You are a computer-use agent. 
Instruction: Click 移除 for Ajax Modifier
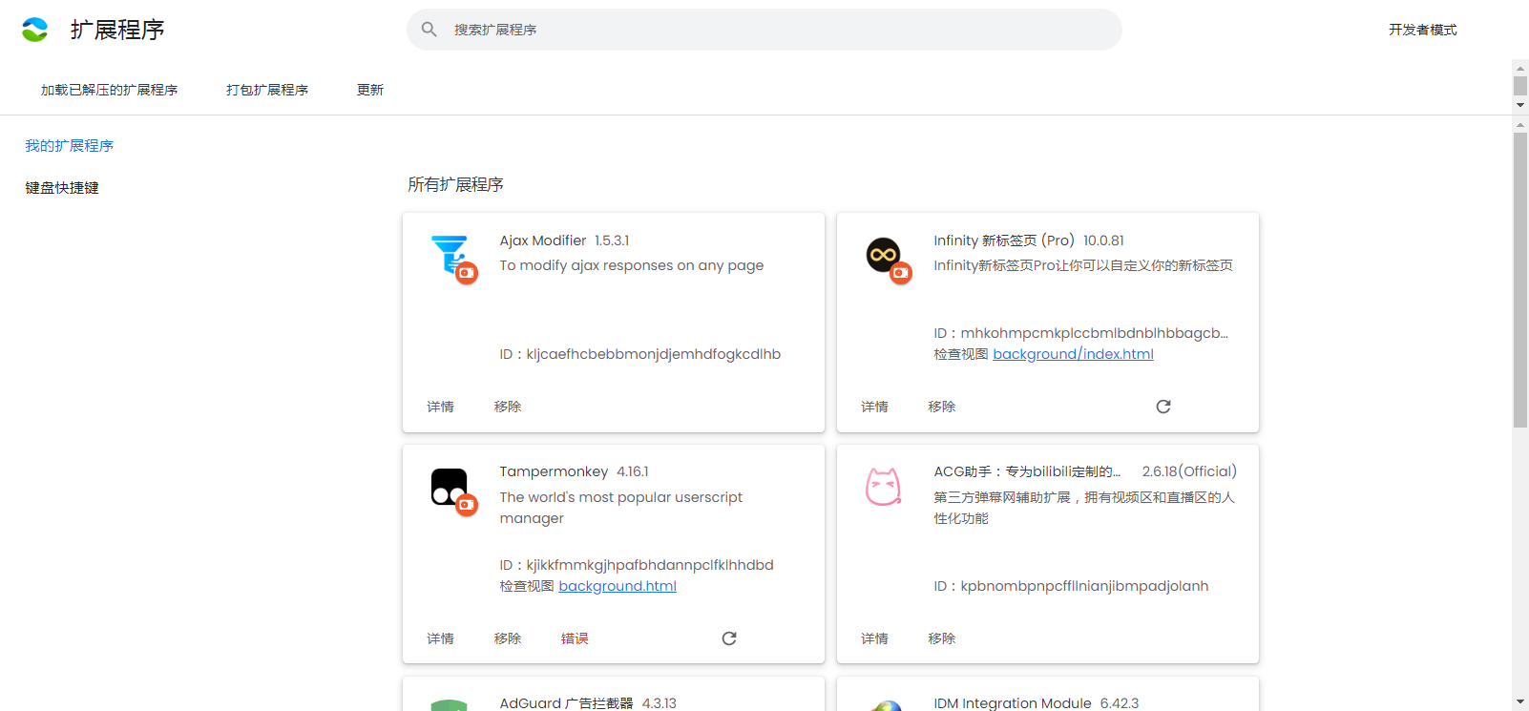[508, 407]
